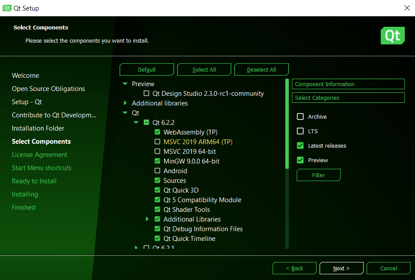Select Contribute to Qt Development step
This screenshot has width=415, height=280.
(54, 115)
